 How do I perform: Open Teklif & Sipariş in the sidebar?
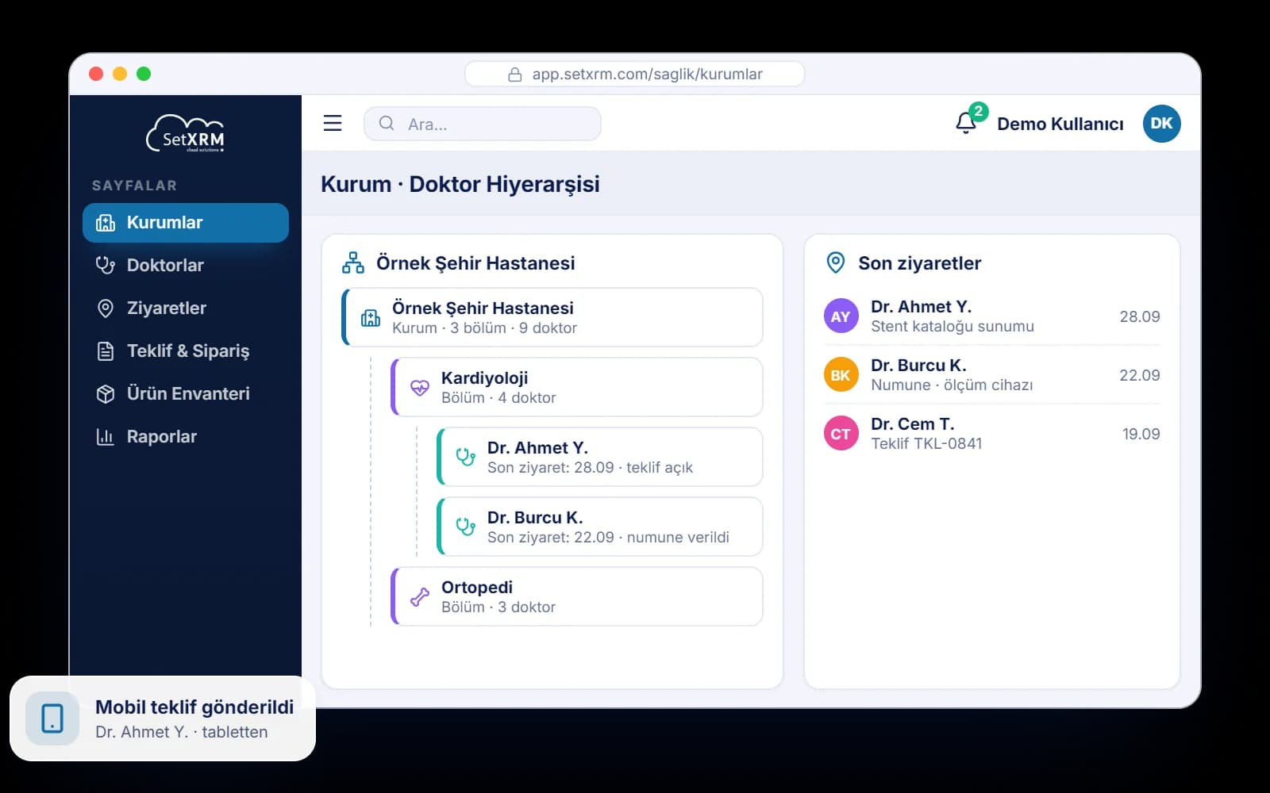tap(186, 351)
